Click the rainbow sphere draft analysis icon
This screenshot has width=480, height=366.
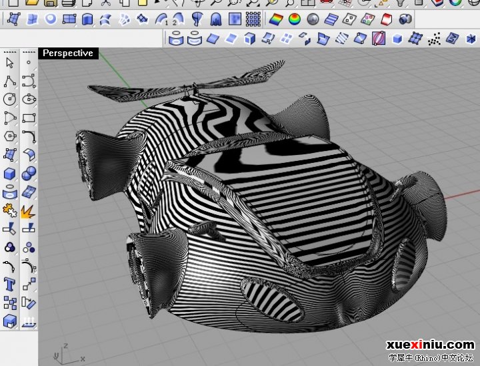coord(295,19)
